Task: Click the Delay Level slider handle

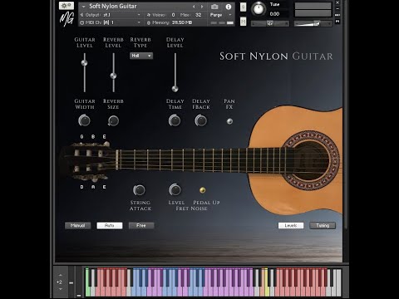Action: (175, 89)
